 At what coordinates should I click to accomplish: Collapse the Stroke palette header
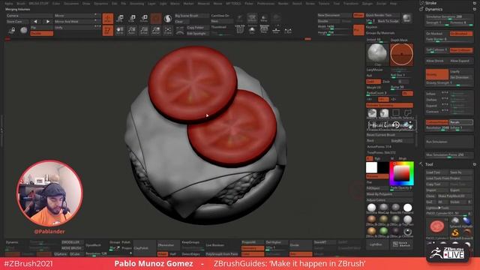point(430,3)
